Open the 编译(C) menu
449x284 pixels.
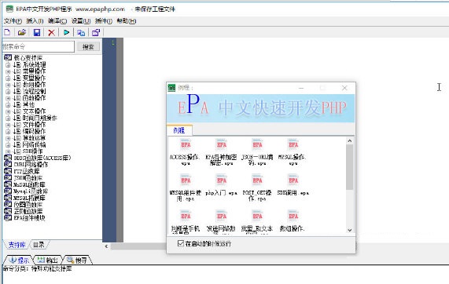click(x=57, y=21)
